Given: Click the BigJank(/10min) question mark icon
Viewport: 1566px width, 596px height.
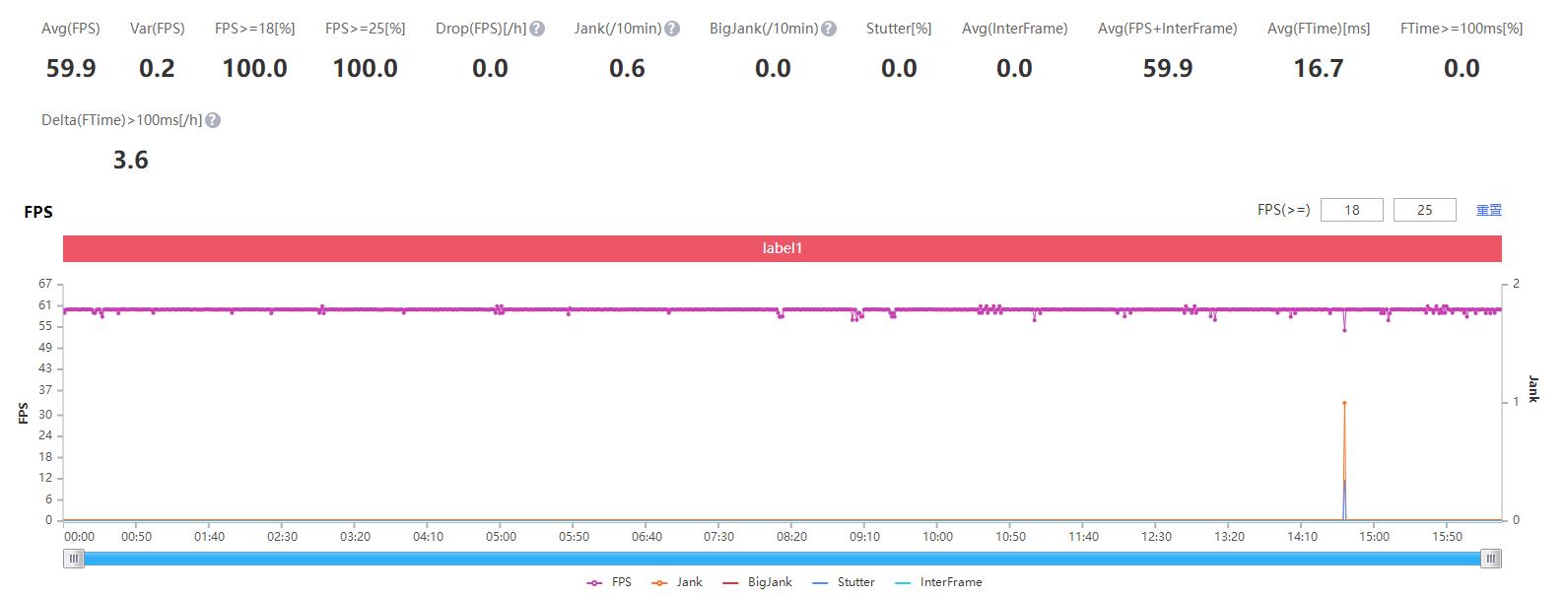Looking at the screenshot, I should point(829,29).
